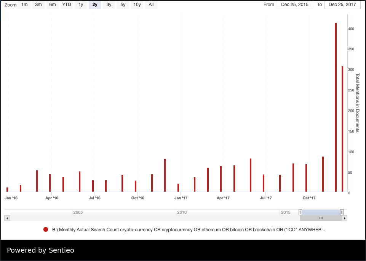This screenshot has height=261, width=366.
Task: Click the Jul '16 axis label
Action: click(x=94, y=198)
